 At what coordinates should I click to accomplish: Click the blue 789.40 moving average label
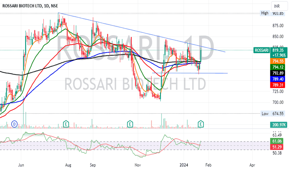[278, 79]
